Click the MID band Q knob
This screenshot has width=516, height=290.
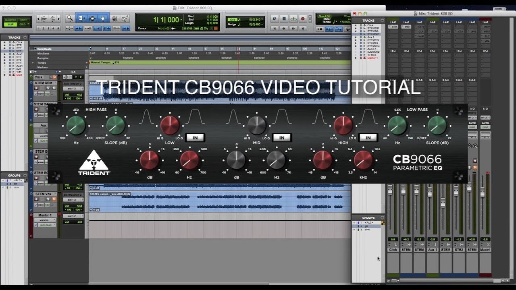[x=256, y=125]
